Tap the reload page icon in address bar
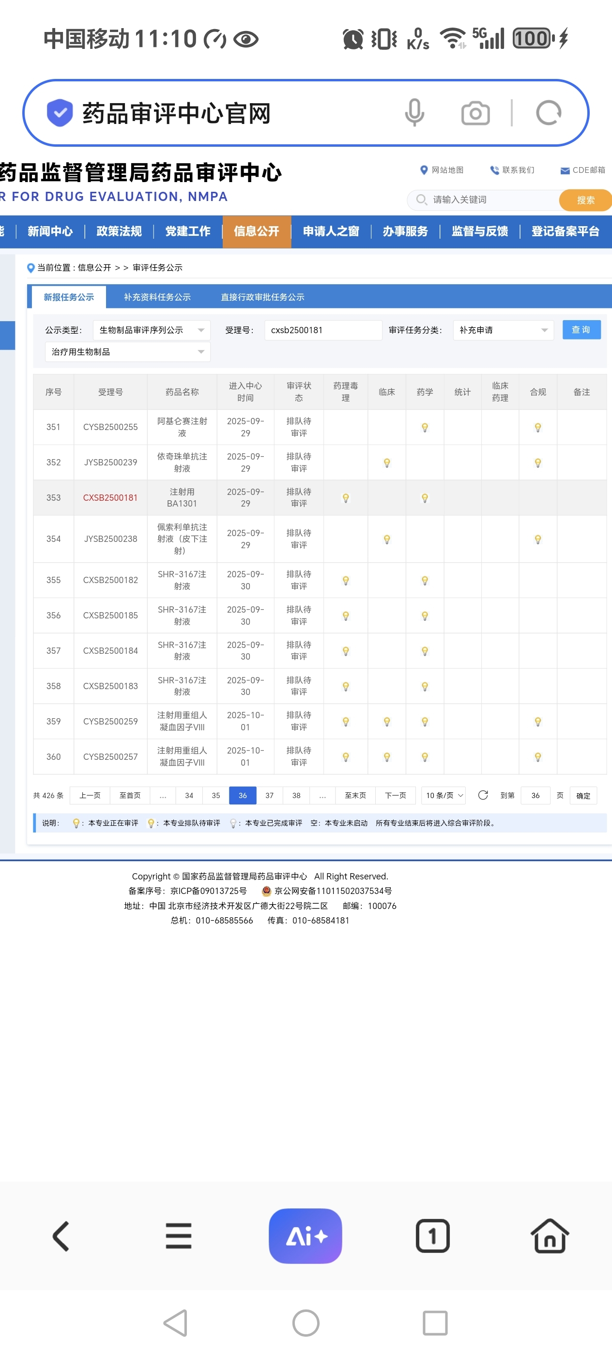The image size is (612, 1356). pos(548,113)
